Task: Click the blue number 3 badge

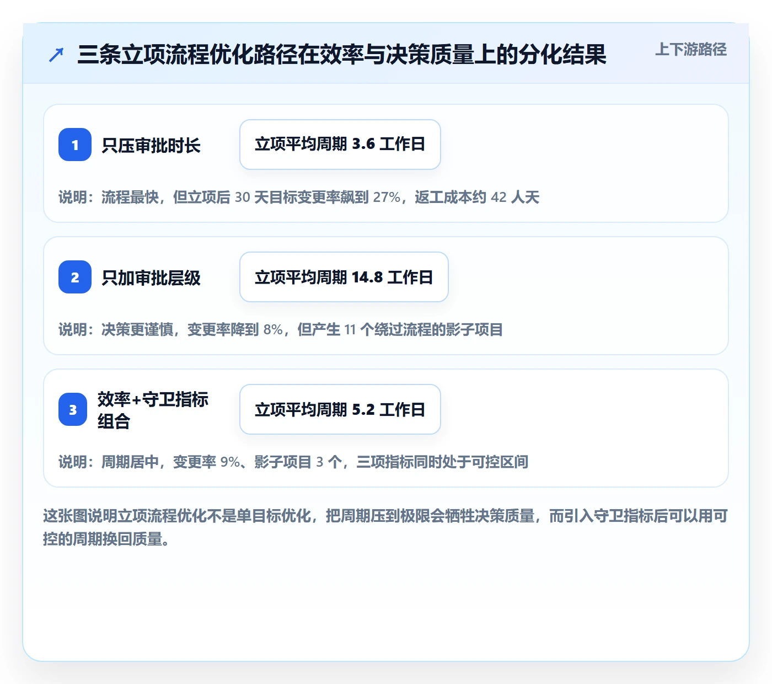Action: click(73, 409)
